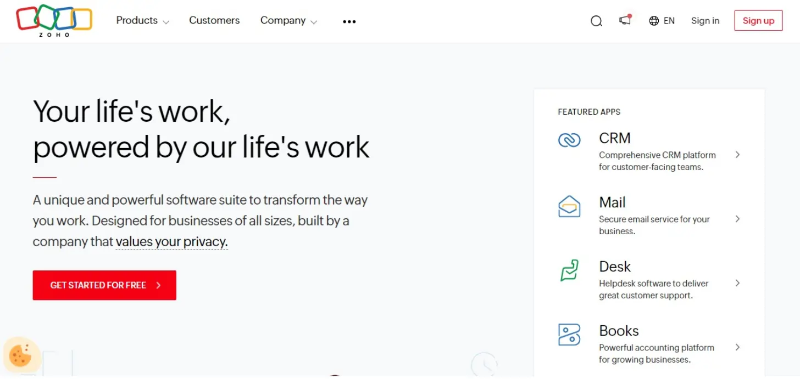
Task: Expand the Products dropdown
Action: point(142,21)
